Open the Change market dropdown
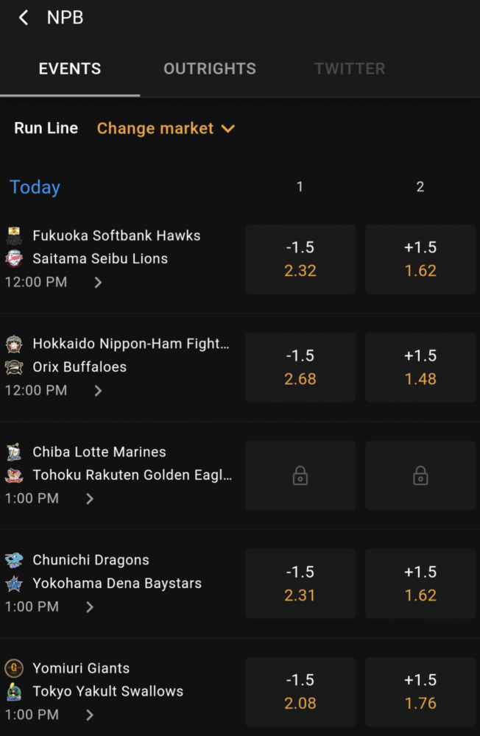The image size is (480, 736). tap(166, 128)
